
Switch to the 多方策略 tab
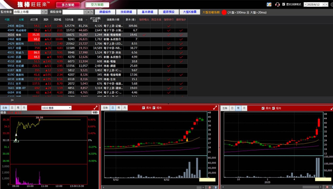(x=68, y=5)
